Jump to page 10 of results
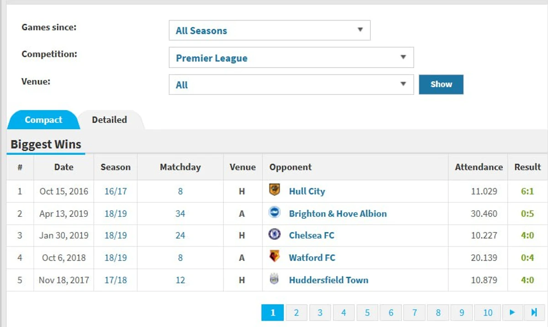The width and height of the screenshot is (548, 327). (488, 312)
